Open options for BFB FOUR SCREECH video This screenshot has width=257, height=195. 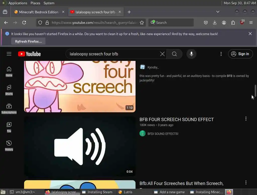pyautogui.click(x=246, y=119)
